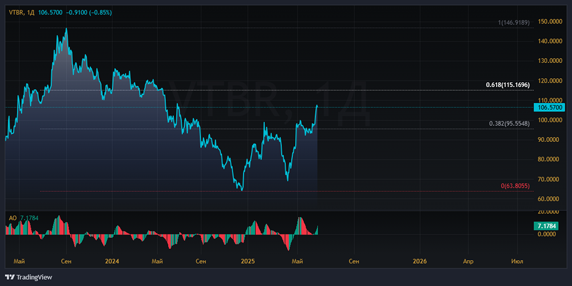Click the VTBR ticker symbol label
This screenshot has width=572, height=286.
[17, 13]
